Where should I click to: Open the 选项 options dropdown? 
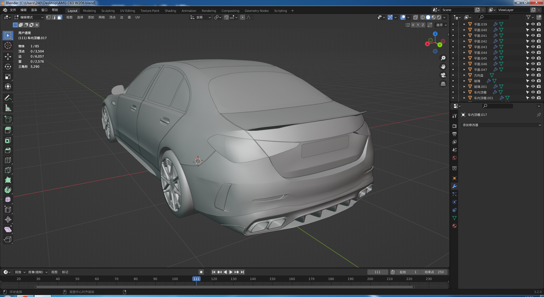click(441, 25)
